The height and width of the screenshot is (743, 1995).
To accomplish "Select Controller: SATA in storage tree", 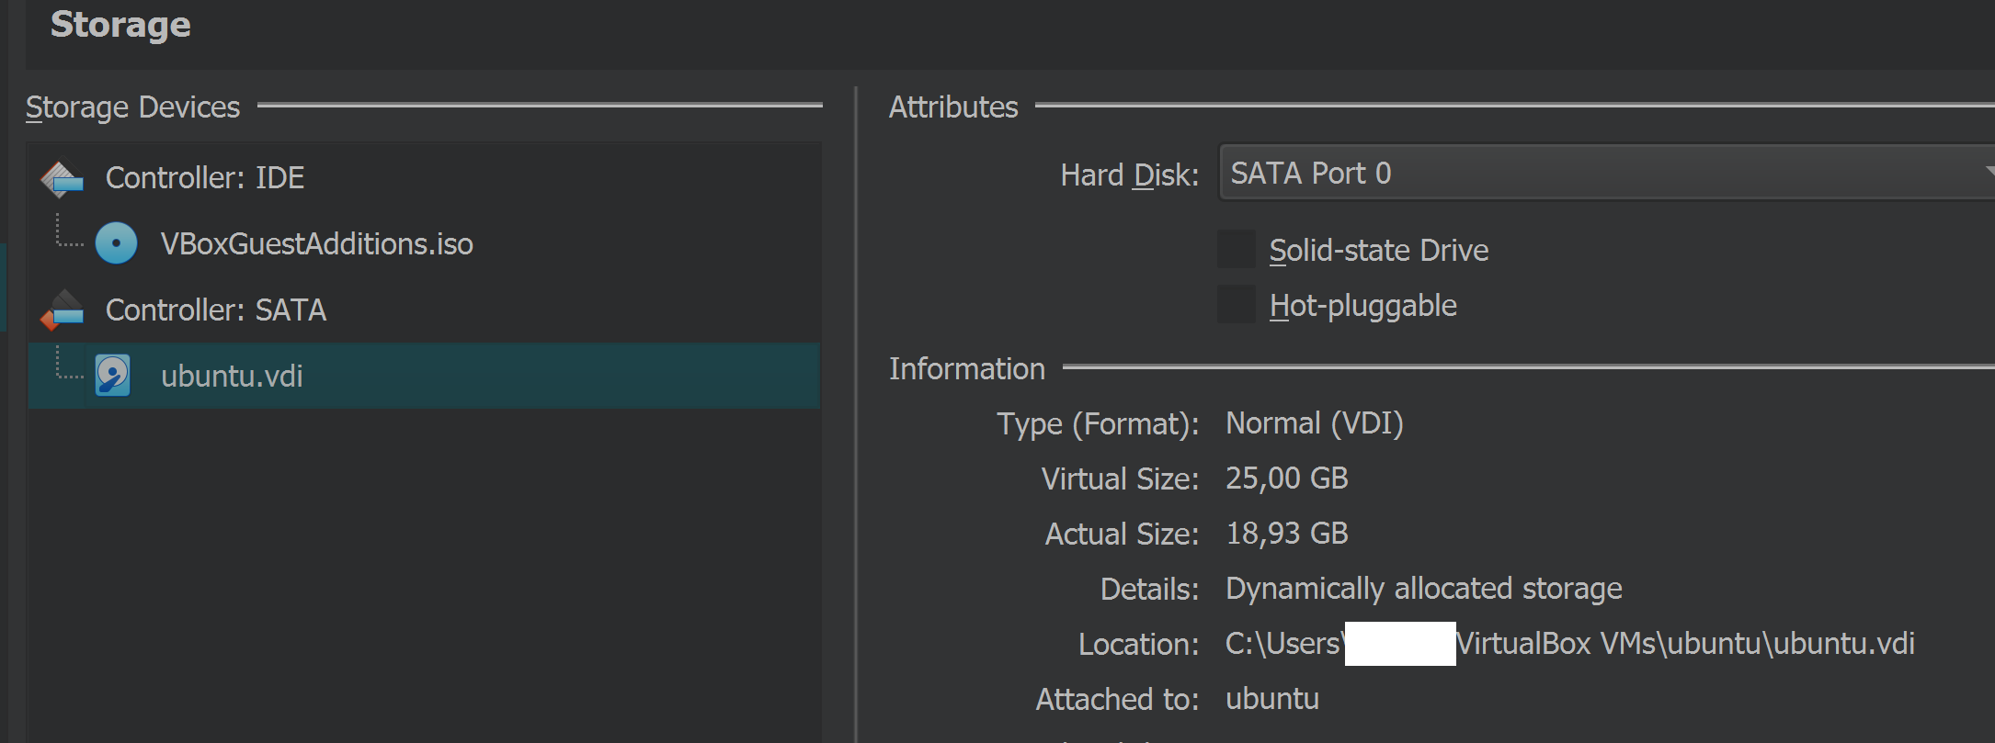I will pyautogui.click(x=216, y=310).
